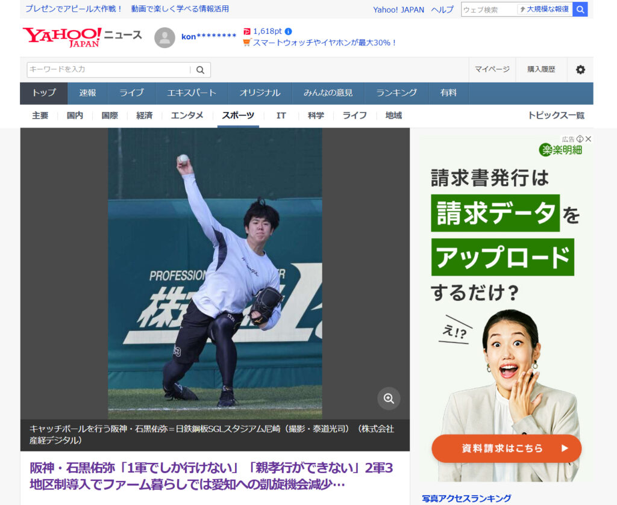Open the ランキング tab

click(396, 93)
